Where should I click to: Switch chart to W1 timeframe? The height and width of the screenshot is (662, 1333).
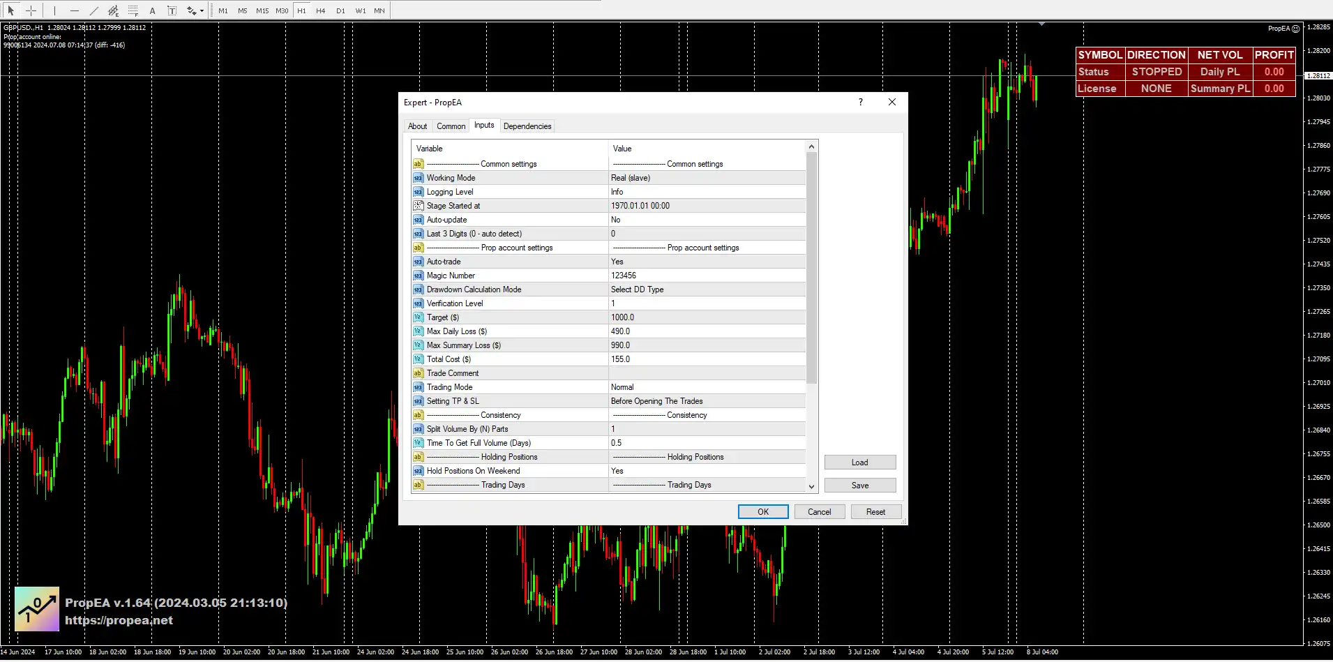point(360,10)
